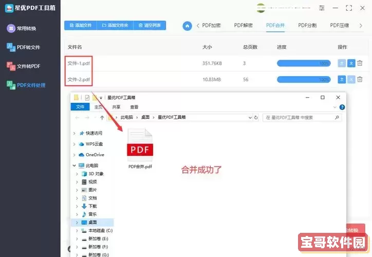Expand the 3D 对象 tree node
Screen dimensions: 372x257
point(77,174)
